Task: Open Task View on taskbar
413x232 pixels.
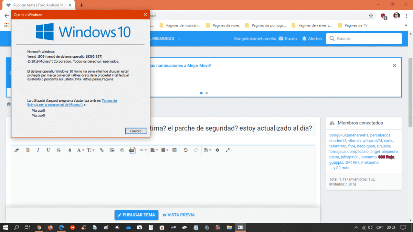Action: click(27, 227)
